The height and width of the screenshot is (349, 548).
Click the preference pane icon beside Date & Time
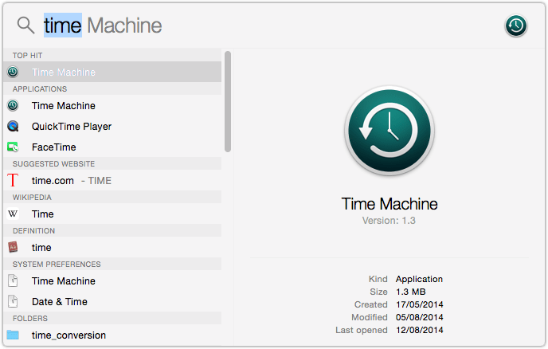(13, 301)
